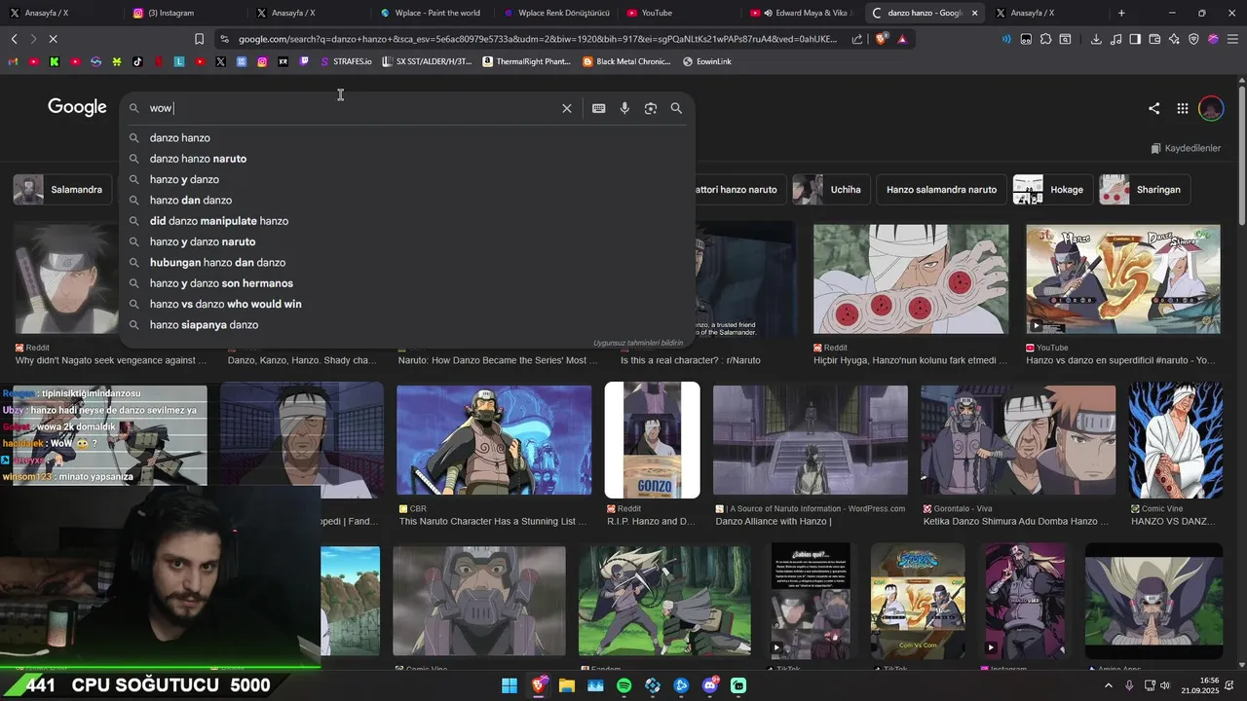Select suggestion 'hanzo siapanya danzo'
Viewport: 1247px width, 701px height.
[407, 324]
